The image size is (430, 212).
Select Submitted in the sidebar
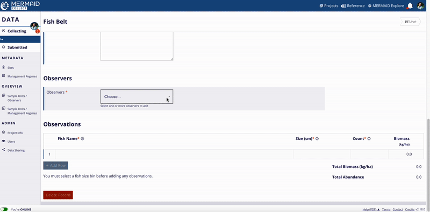click(17, 47)
